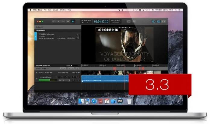Click the 01:04:51:10 timecode display
This screenshot has height=124, width=211.
pos(101,21)
